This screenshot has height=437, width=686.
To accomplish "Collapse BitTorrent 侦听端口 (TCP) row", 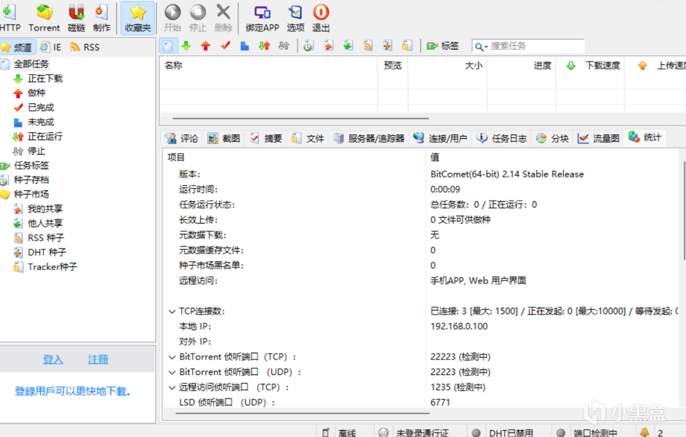I will [x=172, y=357].
